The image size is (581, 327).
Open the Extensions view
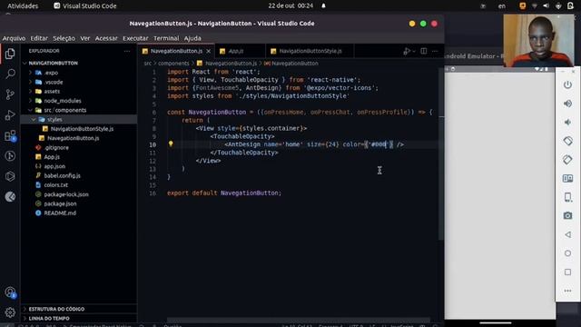[10, 135]
